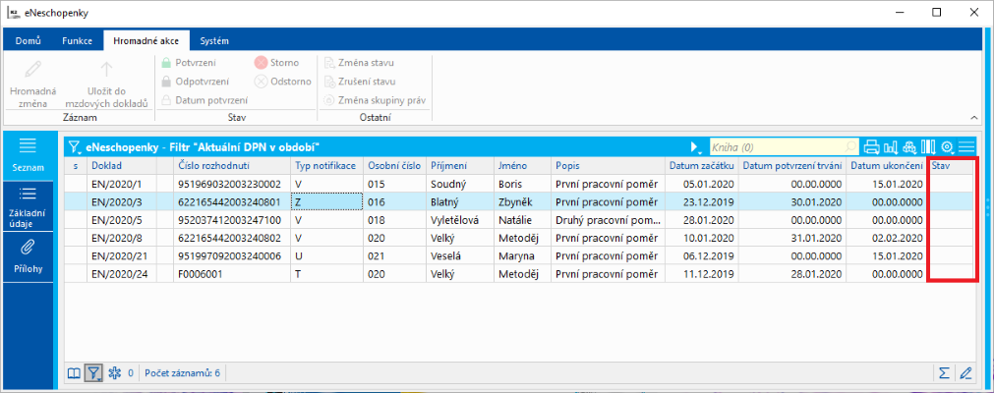The width and height of the screenshot is (994, 393).
Task: Click the Odpotvrzení button
Action: (x=194, y=82)
